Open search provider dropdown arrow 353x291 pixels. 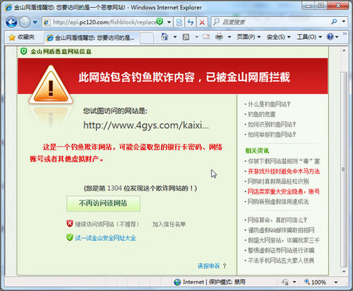tap(344, 22)
